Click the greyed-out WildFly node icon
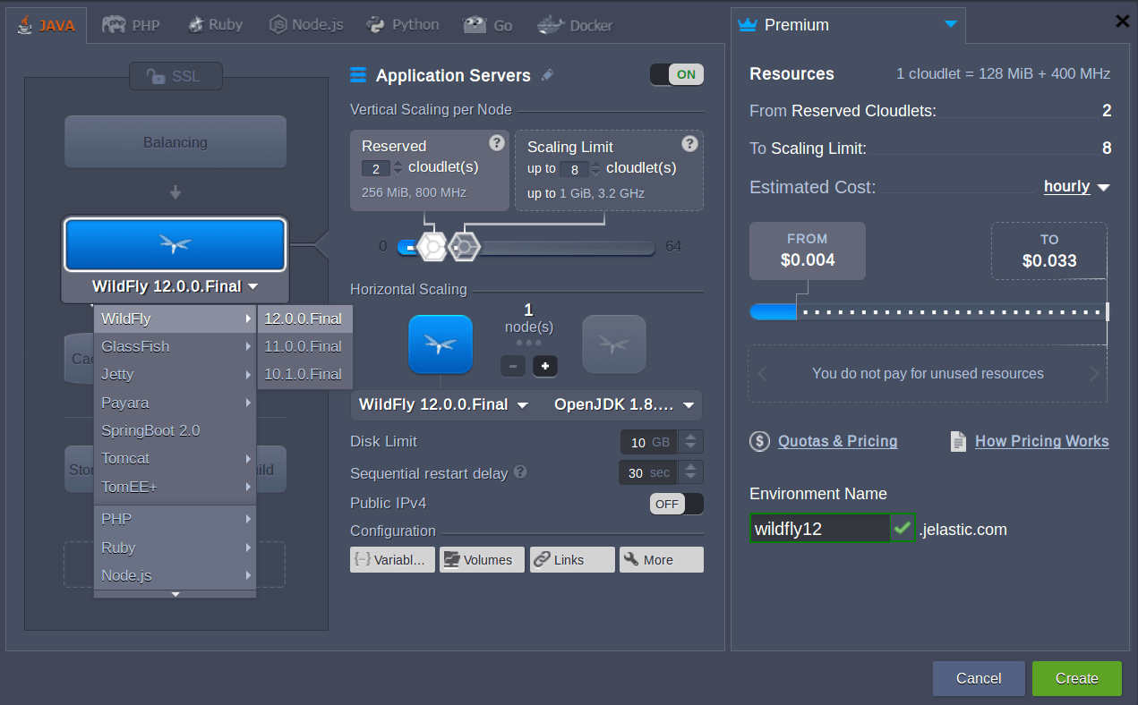The image size is (1138, 705). (614, 344)
